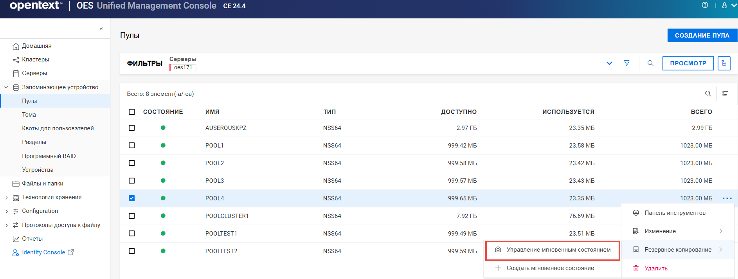Collapse the Запоминающее устройство section

tap(6, 87)
